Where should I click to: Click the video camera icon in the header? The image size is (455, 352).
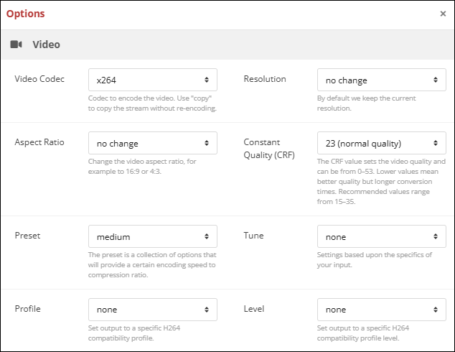(17, 45)
